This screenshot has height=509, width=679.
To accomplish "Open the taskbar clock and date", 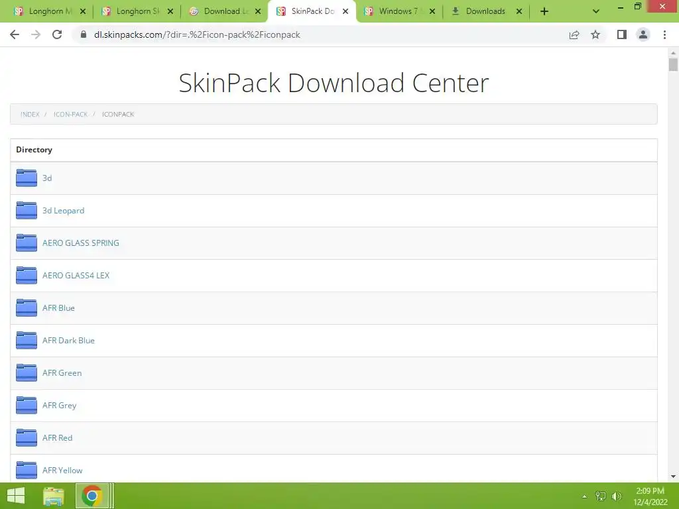I will click(x=650, y=496).
